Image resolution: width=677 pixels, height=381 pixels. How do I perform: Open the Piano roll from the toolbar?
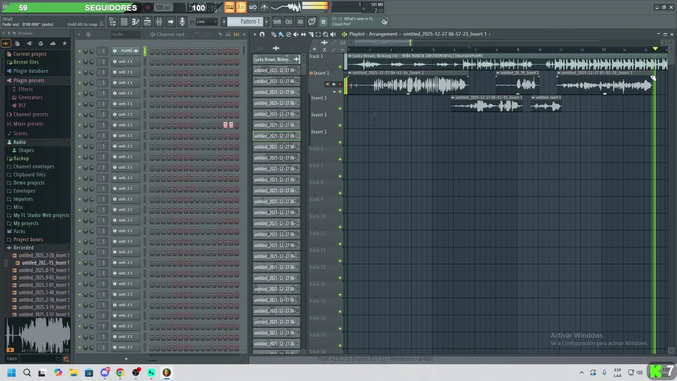point(135,22)
